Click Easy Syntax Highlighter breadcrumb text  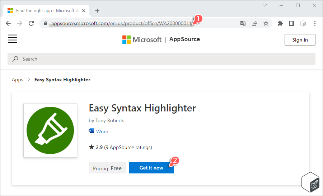coord(62,80)
